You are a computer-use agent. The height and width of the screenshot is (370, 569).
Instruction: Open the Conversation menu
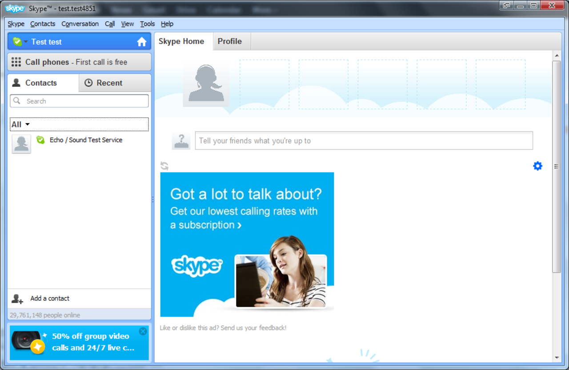point(80,24)
